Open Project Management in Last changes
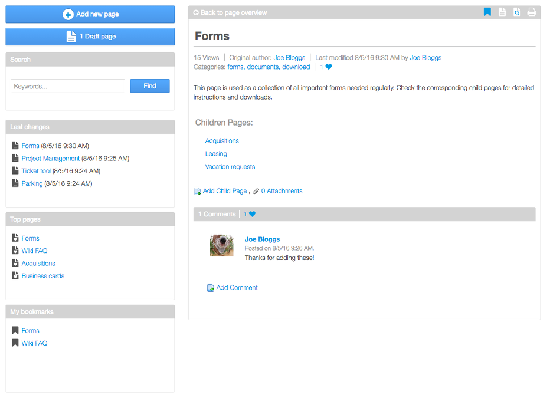This screenshot has height=398, width=550. pos(51,159)
